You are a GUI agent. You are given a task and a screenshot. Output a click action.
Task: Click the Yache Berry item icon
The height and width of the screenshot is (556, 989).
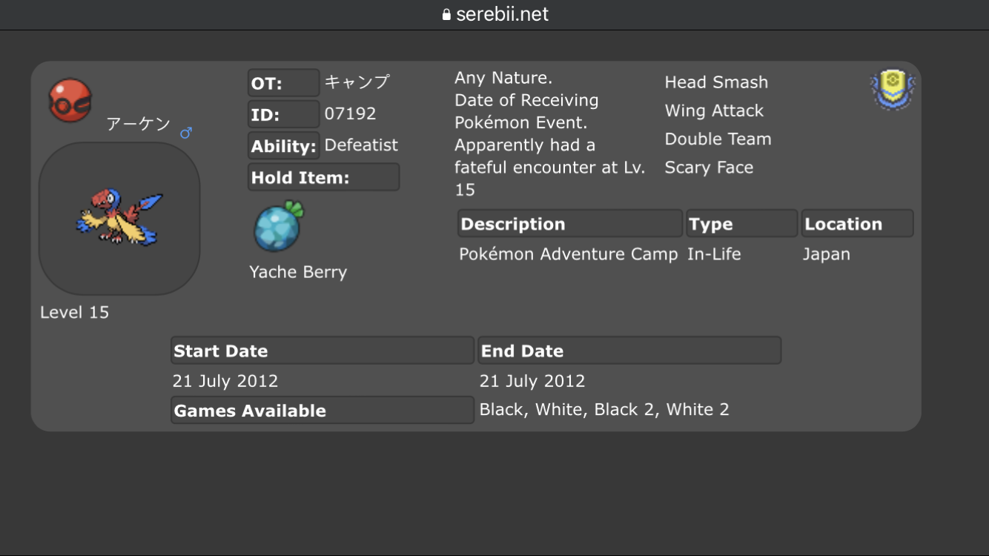[x=279, y=227]
